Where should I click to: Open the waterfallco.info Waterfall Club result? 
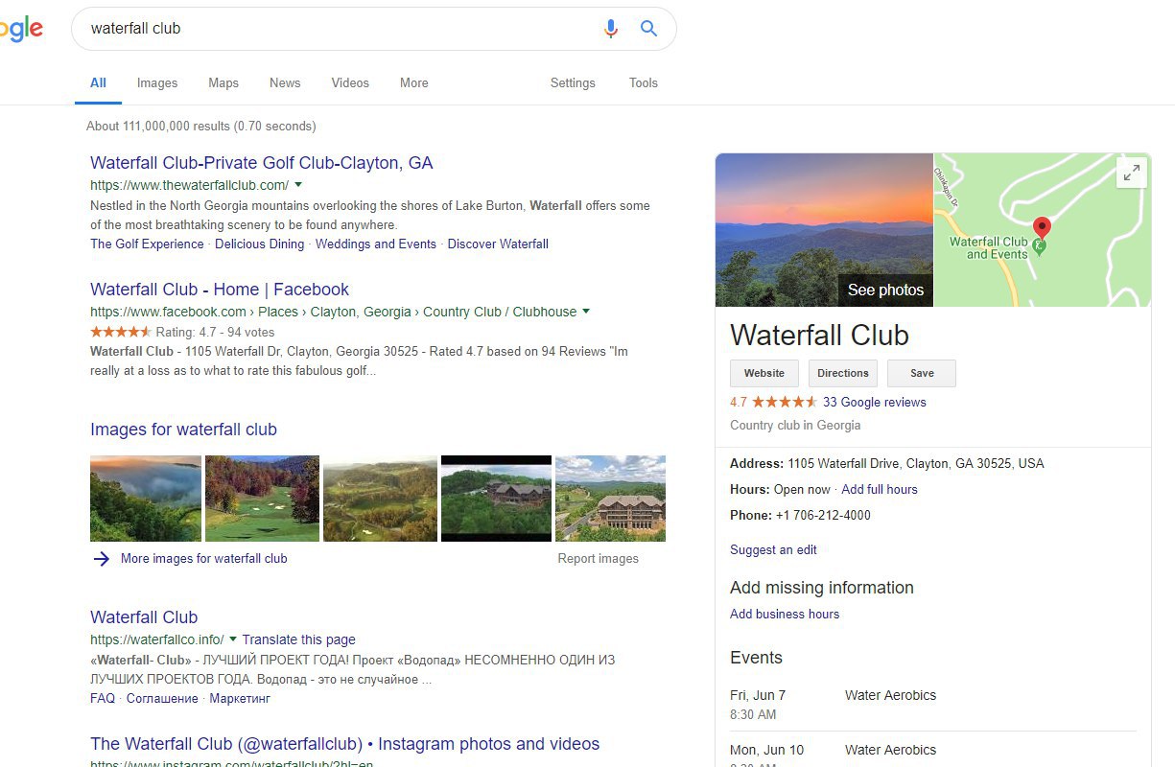click(x=144, y=617)
